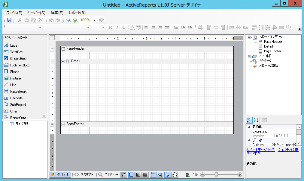This screenshot has width=304, height=181.
Task: Click the zoom slider thumb
Action: click(216, 175)
